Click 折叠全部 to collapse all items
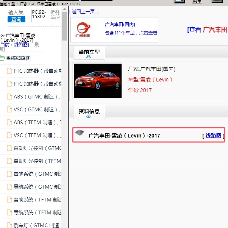Viewport: 228px width, 228px height. click(x=55, y=14)
